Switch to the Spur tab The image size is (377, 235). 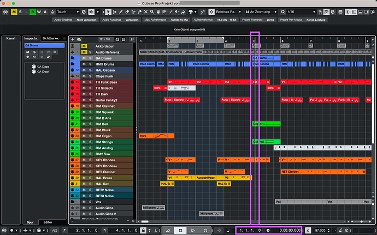[x=30, y=222]
